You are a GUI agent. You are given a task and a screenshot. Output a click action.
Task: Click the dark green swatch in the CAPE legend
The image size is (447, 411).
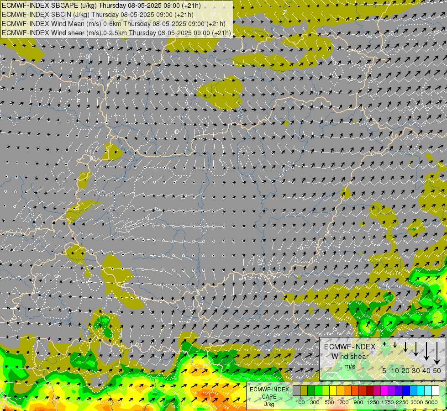coord(311,390)
